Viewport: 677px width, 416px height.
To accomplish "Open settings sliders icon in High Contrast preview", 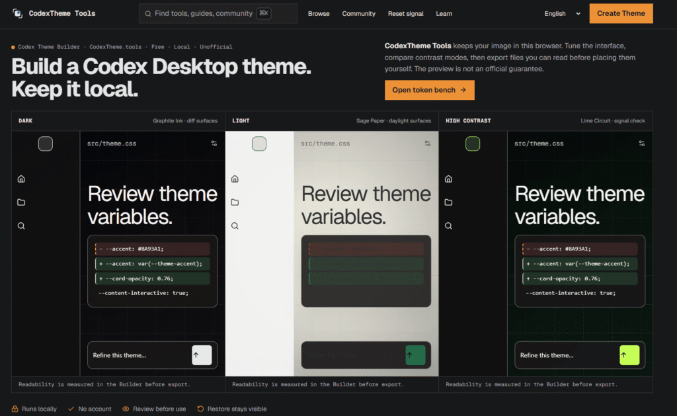I will click(x=641, y=144).
